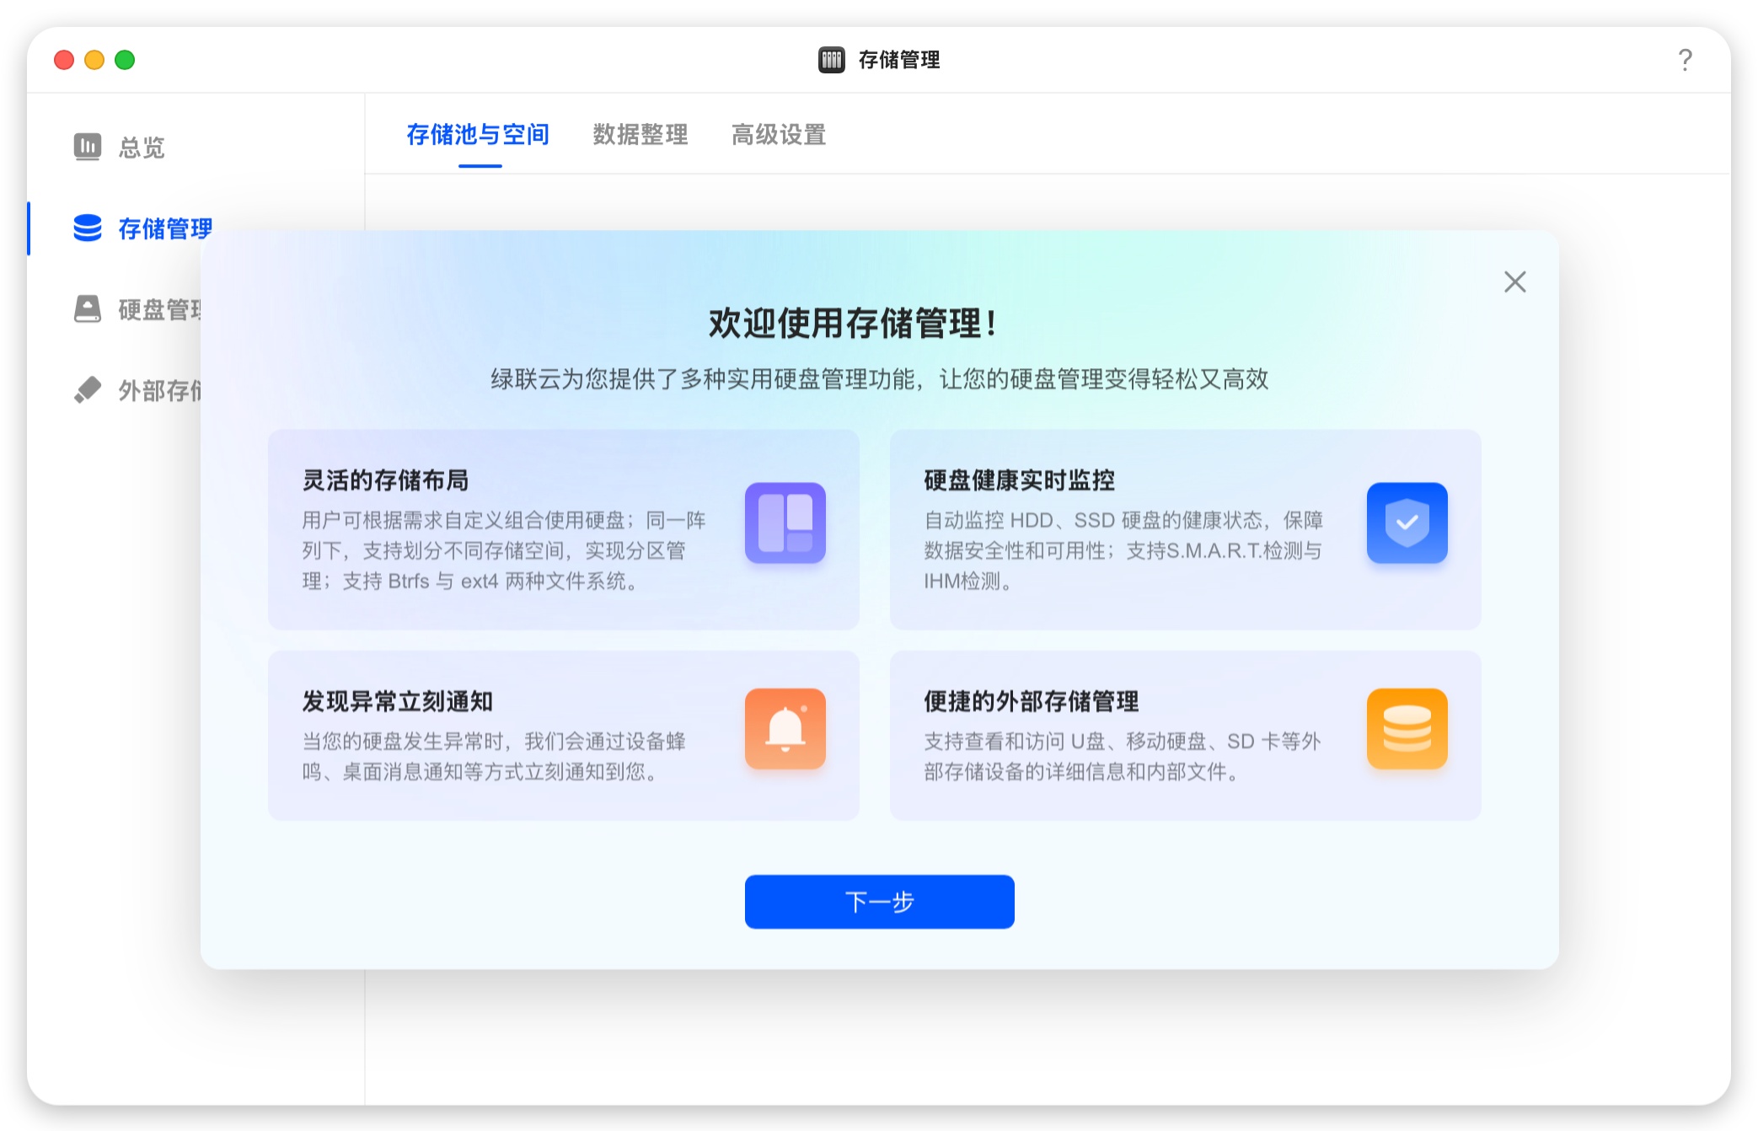Open the 高级设置 tab
The image size is (1758, 1131).
coord(779,135)
